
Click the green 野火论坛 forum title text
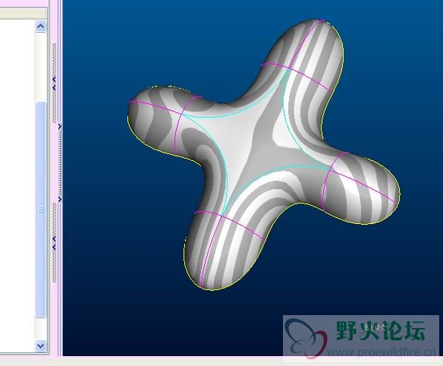tap(381, 330)
